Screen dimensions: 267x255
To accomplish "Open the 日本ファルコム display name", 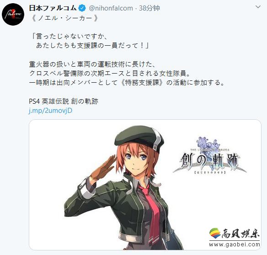I will tap(53, 8).
